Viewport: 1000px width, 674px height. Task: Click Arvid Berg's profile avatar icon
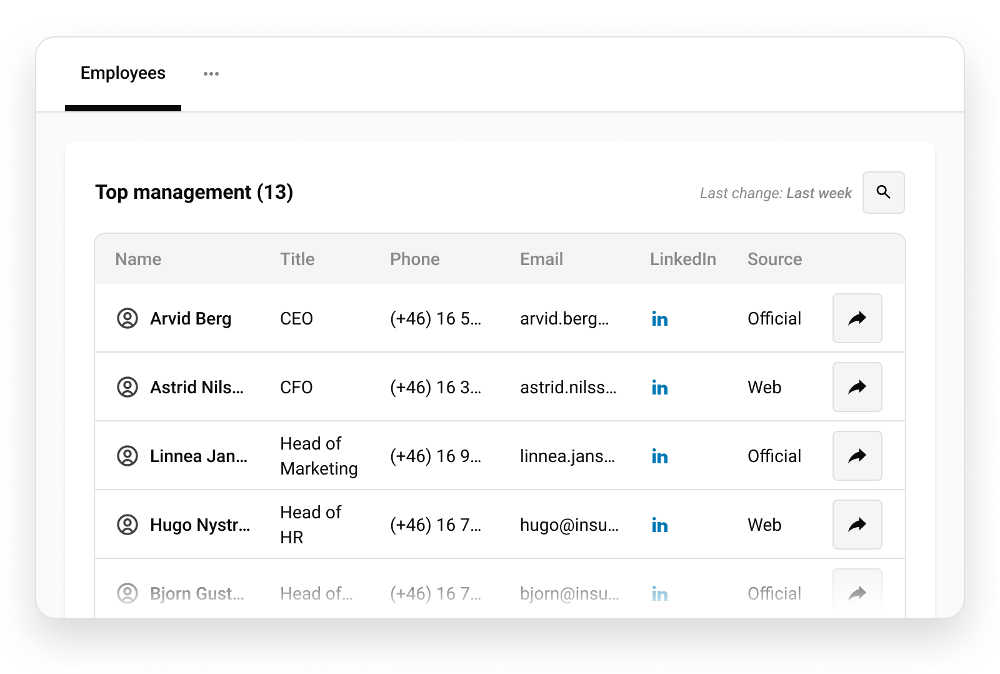[128, 319]
